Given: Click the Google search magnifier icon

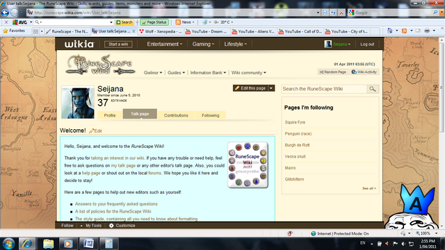Looking at the screenshot, I should click(435, 12).
